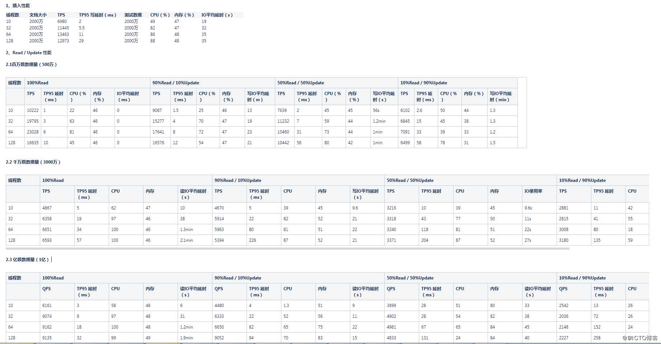Click the 2.2 千万级数据量（3000万）section title

pyautogui.click(x=33, y=162)
